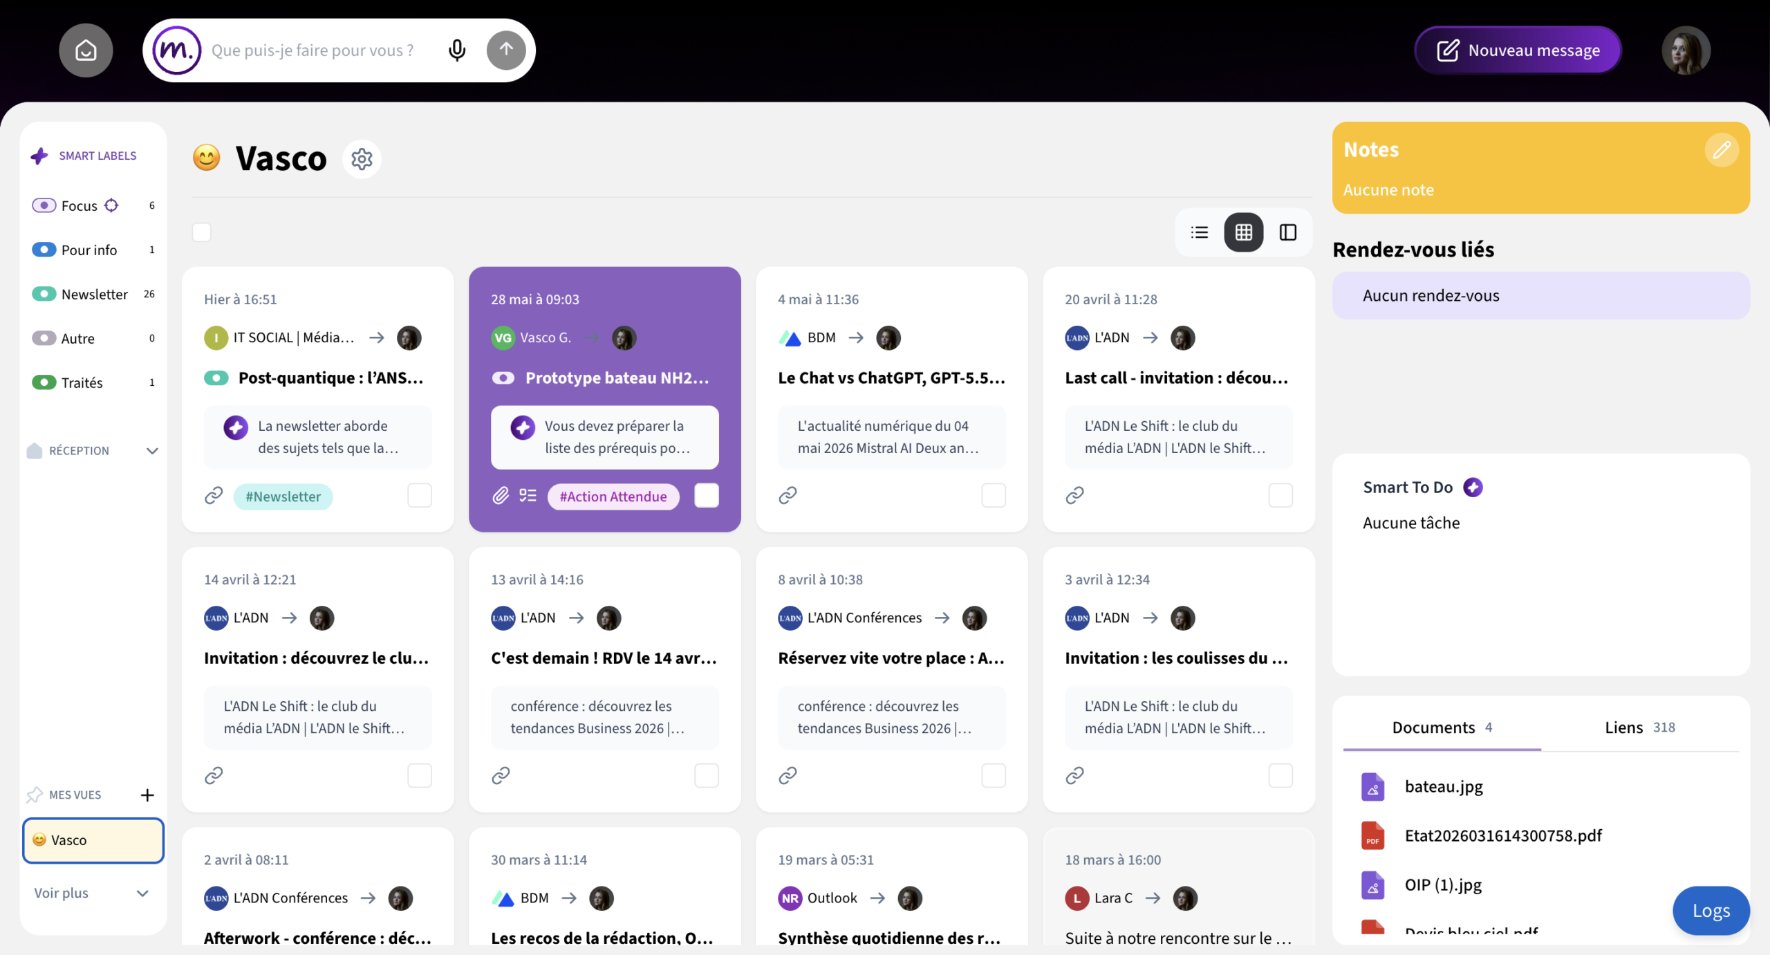This screenshot has width=1770, height=955.
Task: Click link icon on Post-quantique card
Action: [x=214, y=496]
